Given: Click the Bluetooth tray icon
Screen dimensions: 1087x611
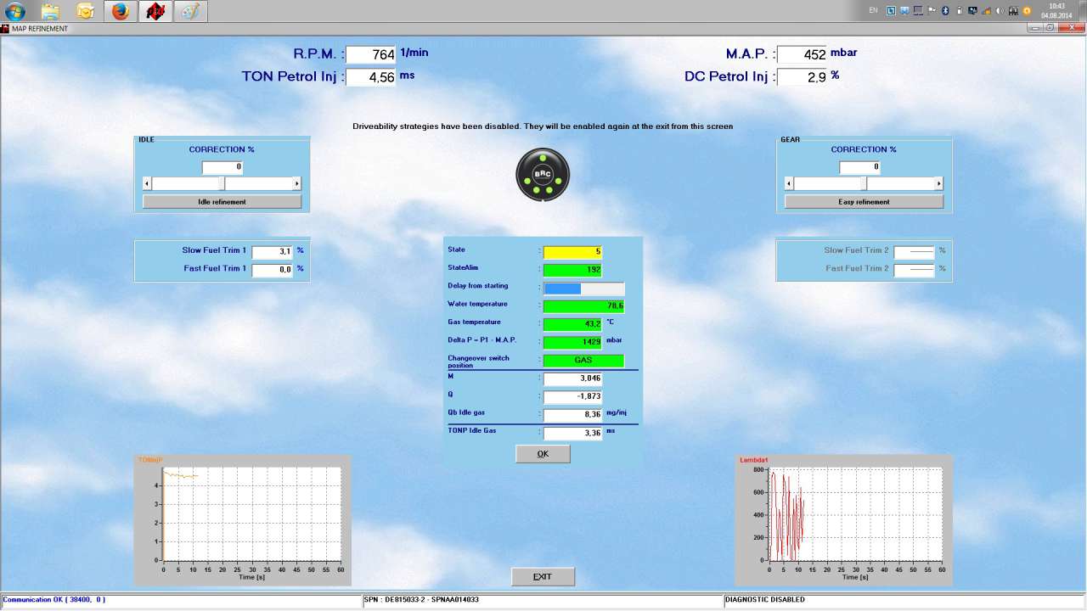Looking at the screenshot, I should 945,11.
